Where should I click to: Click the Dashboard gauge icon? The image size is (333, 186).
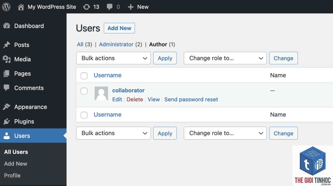7,26
